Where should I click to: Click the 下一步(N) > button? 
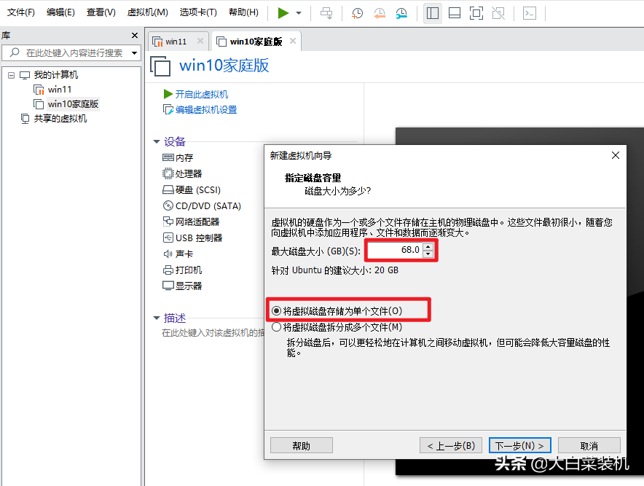pos(520,446)
